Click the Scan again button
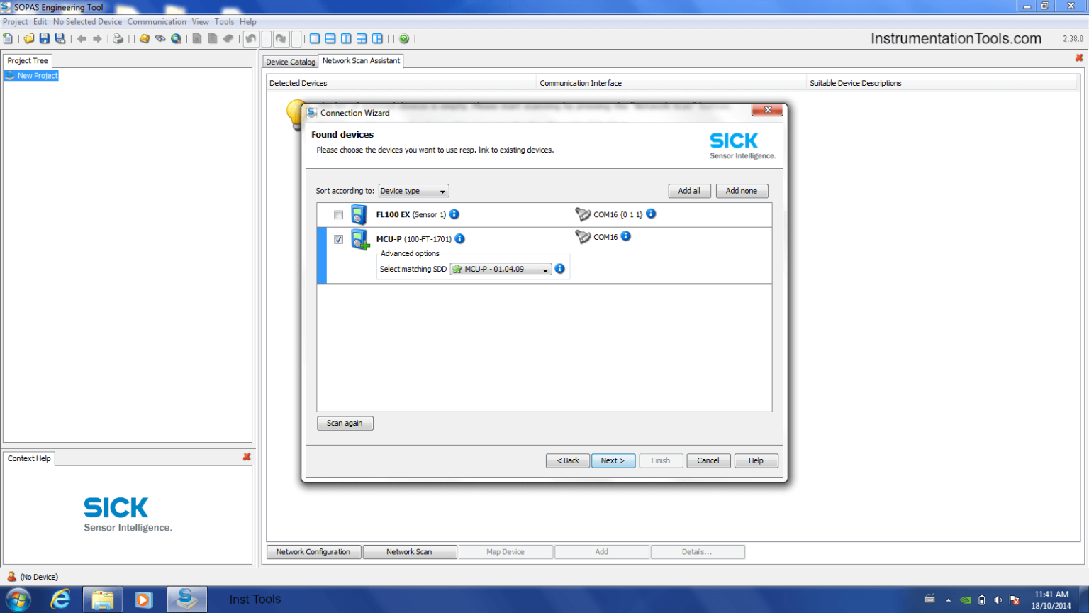 tap(345, 423)
